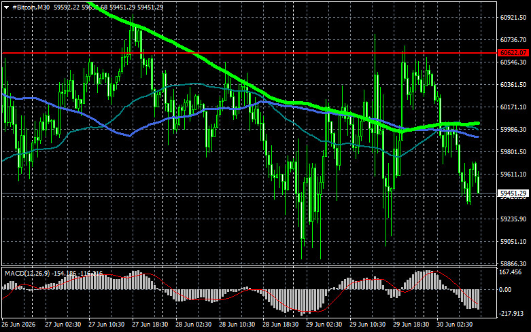
Task: Open the chart dropdown arrow beside #Bitcoin
Action: pos(6,7)
